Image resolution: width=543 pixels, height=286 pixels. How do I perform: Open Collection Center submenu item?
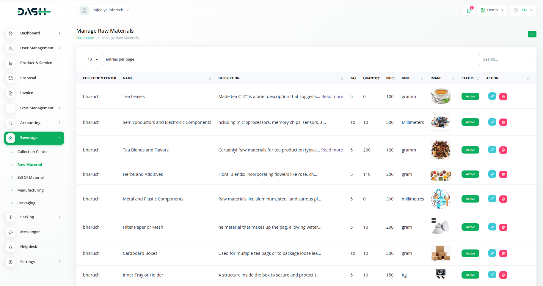click(32, 152)
